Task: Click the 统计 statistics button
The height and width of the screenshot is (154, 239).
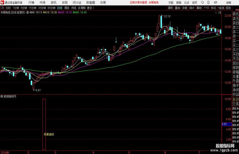Action: coord(192,8)
